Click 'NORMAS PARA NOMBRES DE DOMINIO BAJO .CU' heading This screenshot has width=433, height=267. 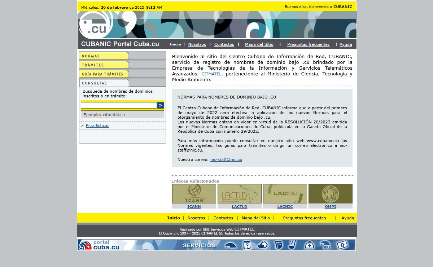227,97
